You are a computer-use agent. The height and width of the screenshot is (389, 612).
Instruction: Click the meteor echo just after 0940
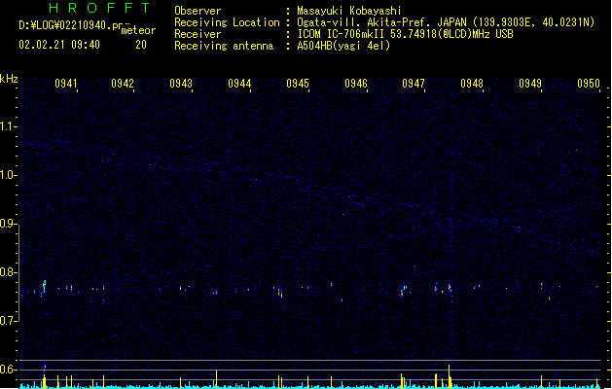44,286
